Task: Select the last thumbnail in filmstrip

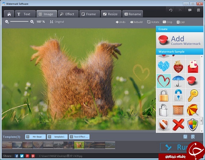Action: (x=110, y=145)
